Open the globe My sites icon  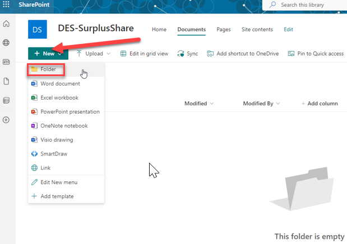[6, 43]
